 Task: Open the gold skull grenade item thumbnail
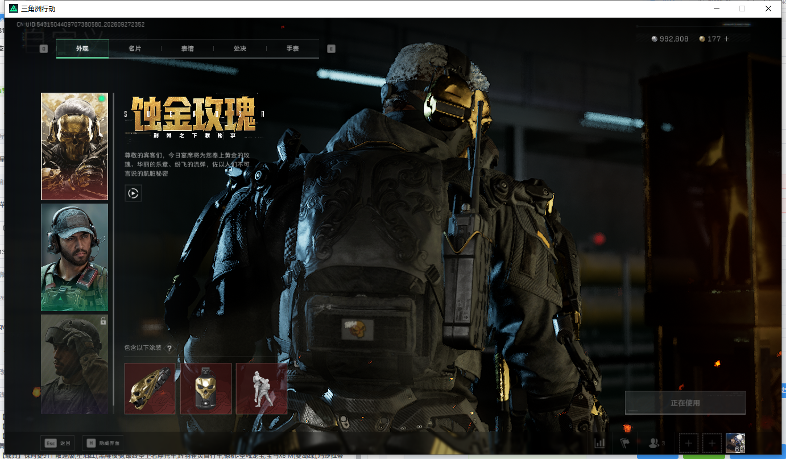(206, 388)
